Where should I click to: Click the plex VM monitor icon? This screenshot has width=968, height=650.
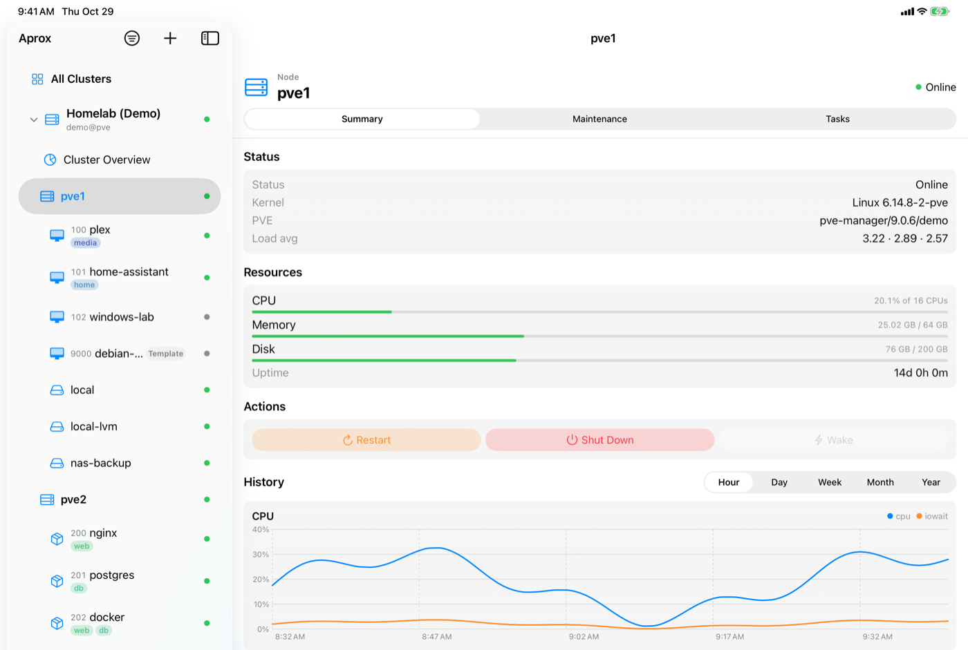tap(57, 236)
